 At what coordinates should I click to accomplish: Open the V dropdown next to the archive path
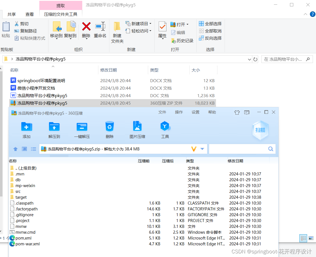click(x=202, y=149)
